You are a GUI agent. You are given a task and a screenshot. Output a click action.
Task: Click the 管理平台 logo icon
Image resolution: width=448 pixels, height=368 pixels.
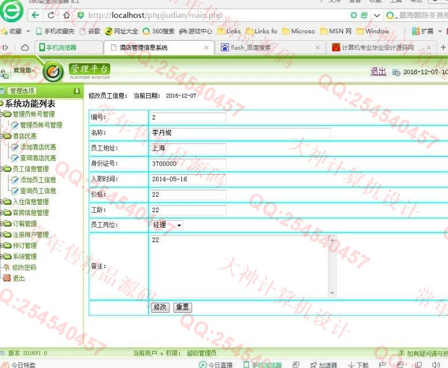click(54, 71)
